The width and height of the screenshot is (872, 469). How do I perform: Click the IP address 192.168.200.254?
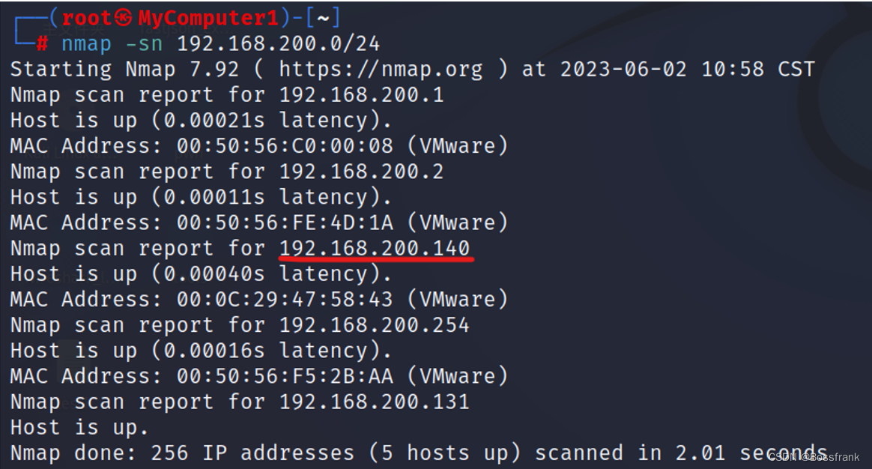coord(375,325)
